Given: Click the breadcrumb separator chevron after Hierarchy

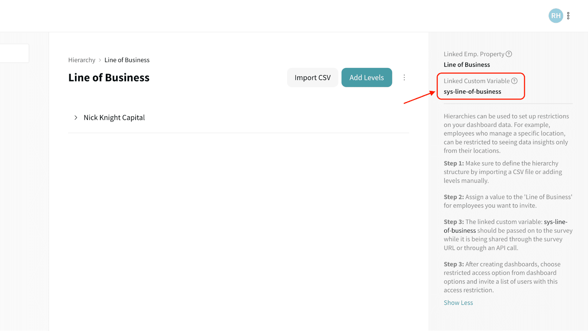Looking at the screenshot, I should click(100, 60).
